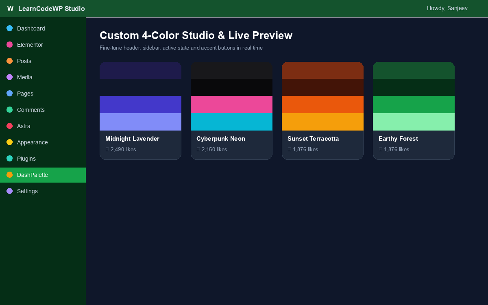The width and height of the screenshot is (488, 305).
Task: Click like icon on Midnight Lavender card
Action: coord(107,150)
